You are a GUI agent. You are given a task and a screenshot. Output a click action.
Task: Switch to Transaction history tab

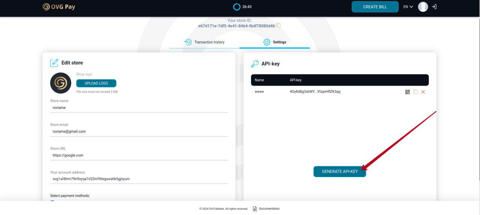pos(204,42)
